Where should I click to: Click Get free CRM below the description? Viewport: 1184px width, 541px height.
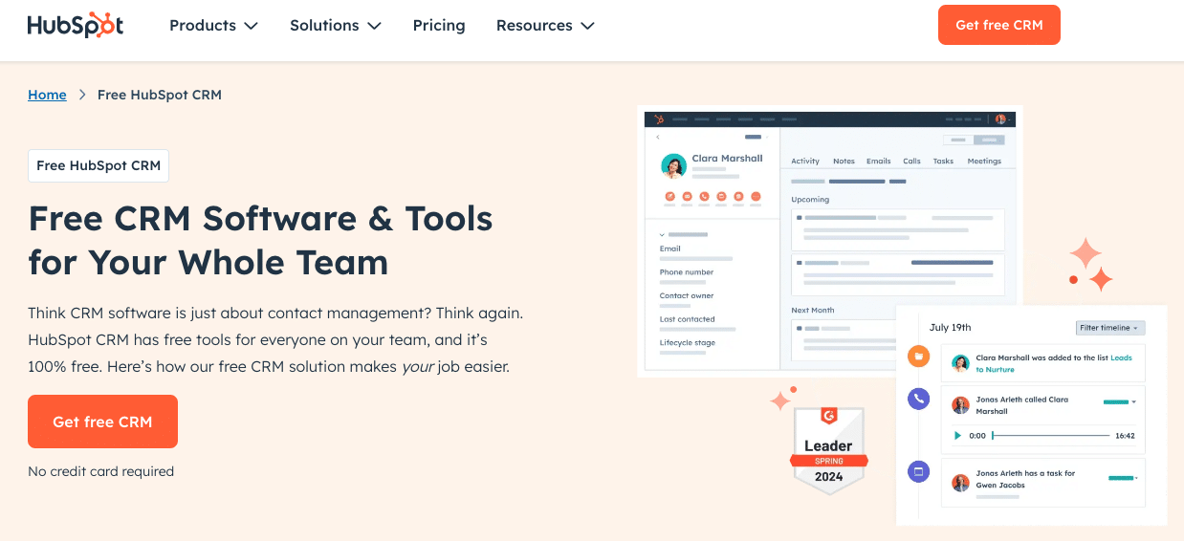click(x=102, y=422)
